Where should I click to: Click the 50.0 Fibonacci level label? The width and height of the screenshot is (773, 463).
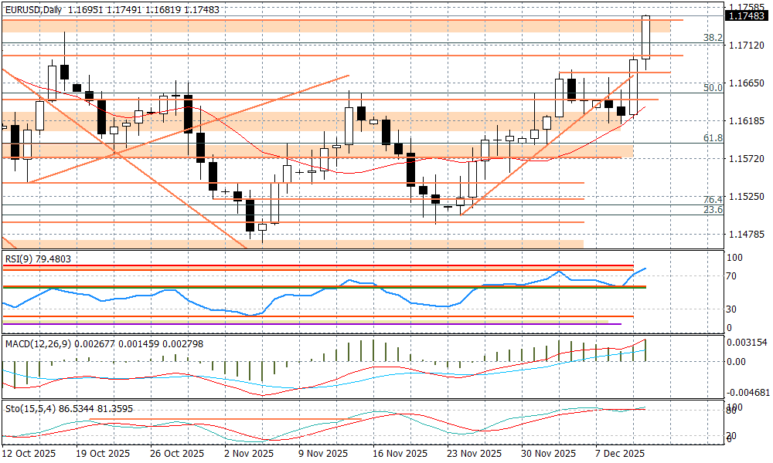713,88
